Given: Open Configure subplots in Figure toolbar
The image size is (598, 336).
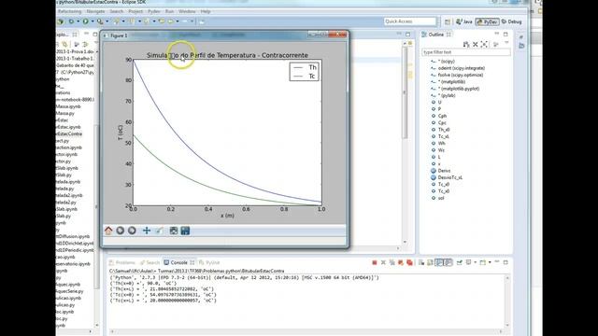Looking at the screenshot, I should (x=174, y=231).
